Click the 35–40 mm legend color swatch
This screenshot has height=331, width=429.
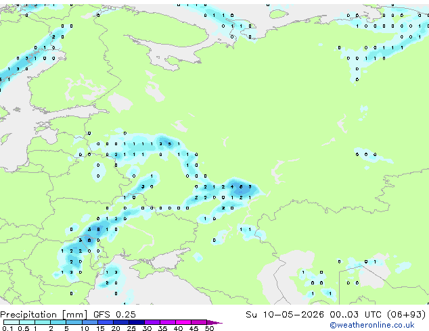(x=168, y=322)
